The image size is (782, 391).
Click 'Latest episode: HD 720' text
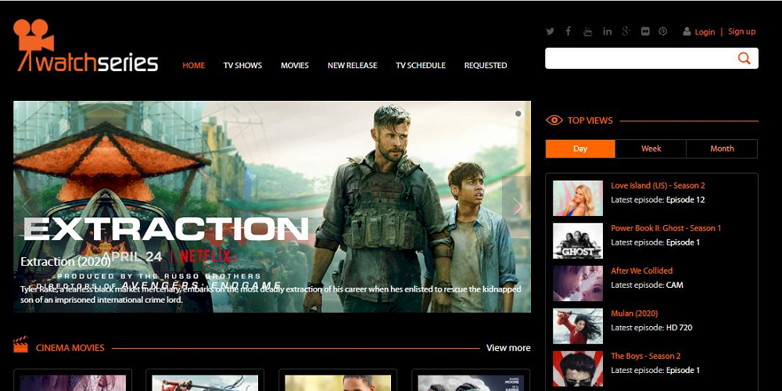[651, 328]
